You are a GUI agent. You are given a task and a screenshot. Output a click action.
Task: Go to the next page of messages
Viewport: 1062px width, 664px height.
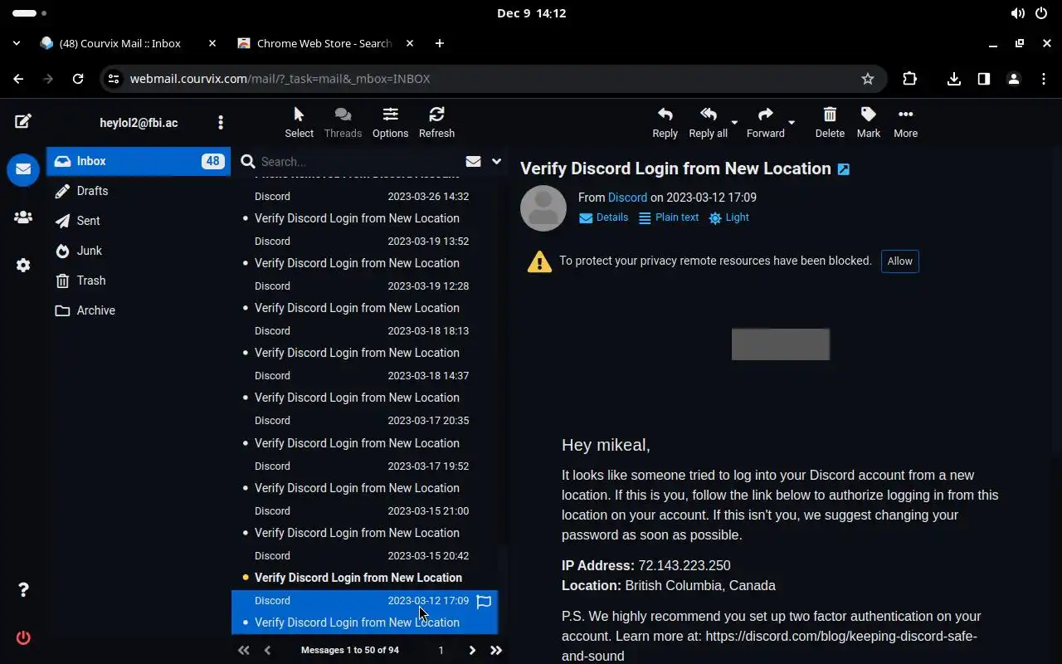pos(472,650)
